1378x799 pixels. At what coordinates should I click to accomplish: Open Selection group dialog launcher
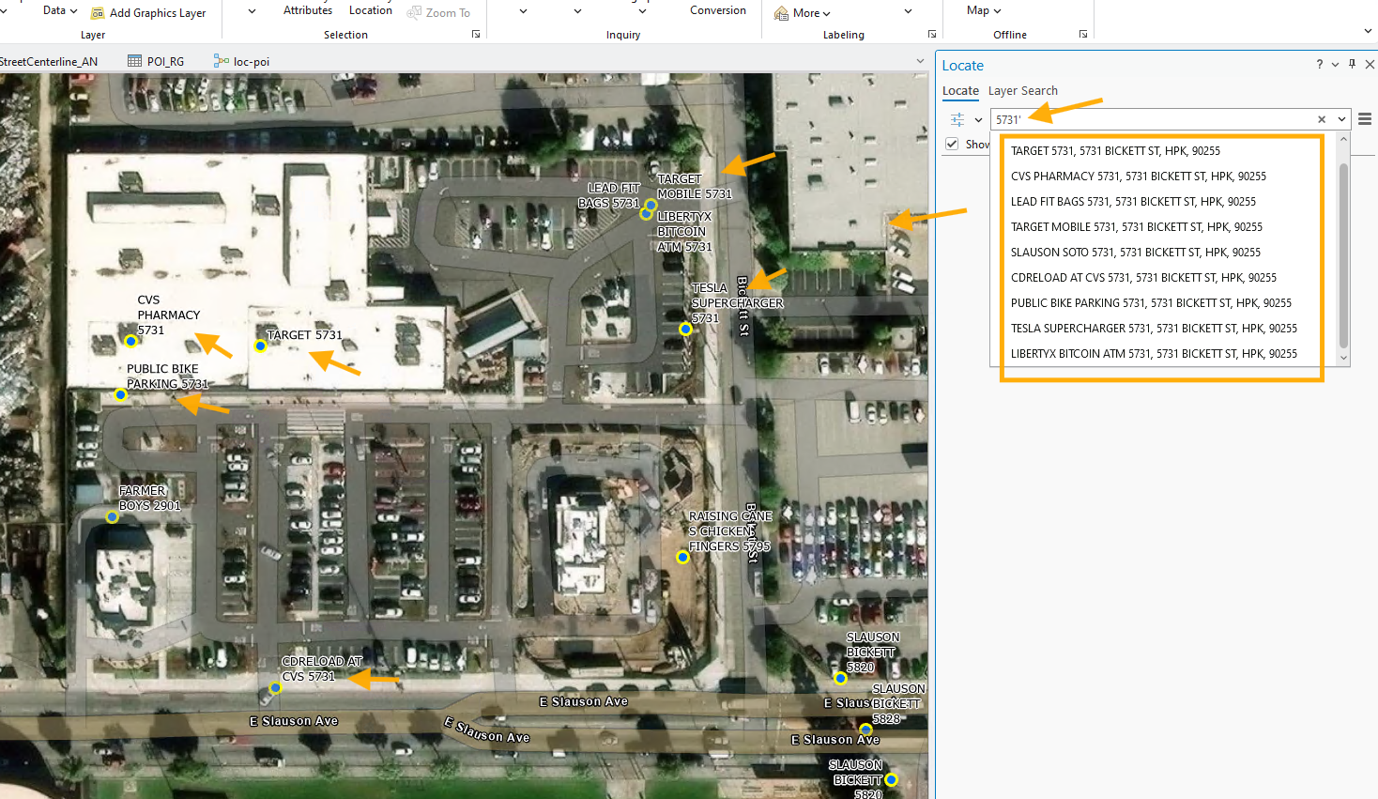coord(476,35)
